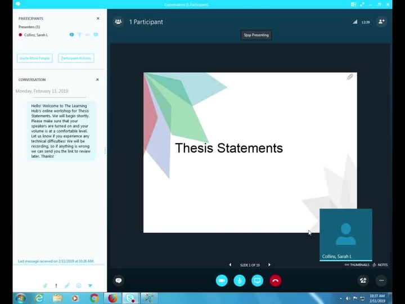The width and height of the screenshot is (405, 304).
Task: Open the share content screen button
Action: click(257, 280)
